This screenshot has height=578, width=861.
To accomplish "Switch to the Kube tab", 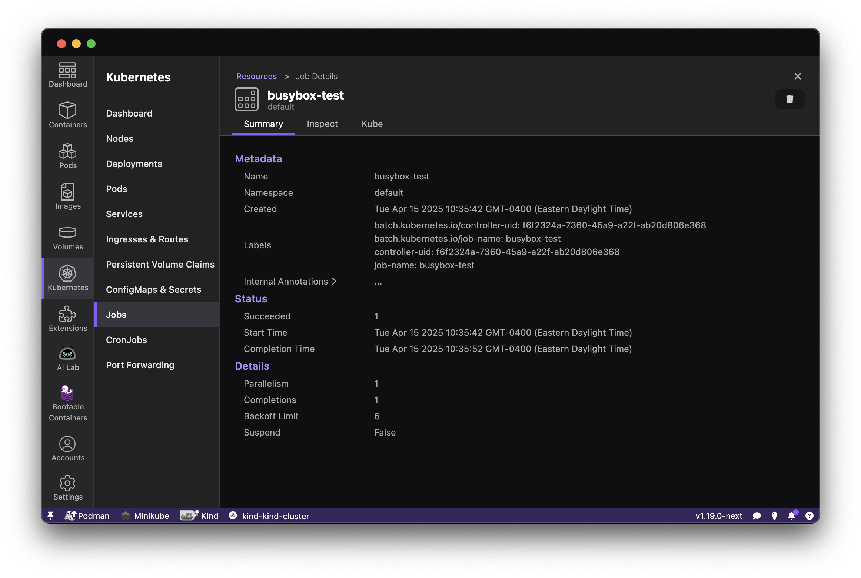I will pos(372,124).
